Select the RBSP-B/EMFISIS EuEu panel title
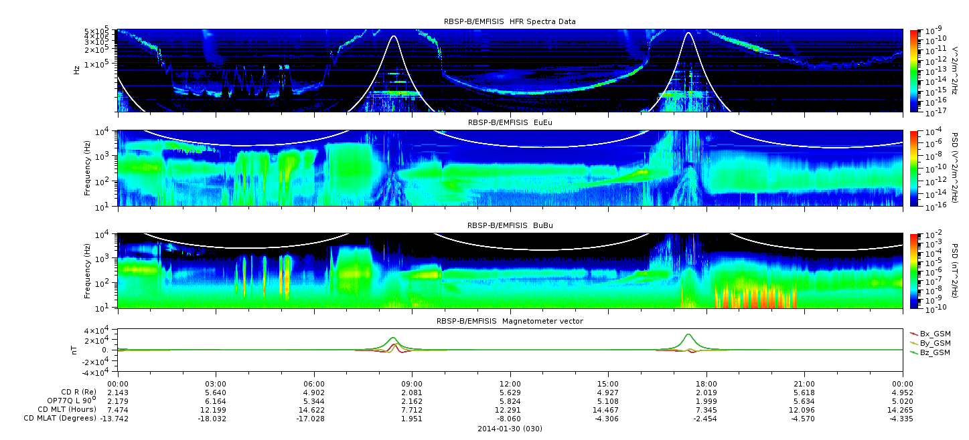969x440 pixels. [510, 122]
